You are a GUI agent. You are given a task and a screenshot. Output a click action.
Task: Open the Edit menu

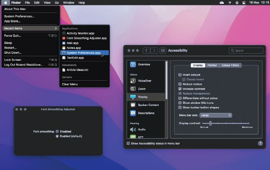click(37, 2)
